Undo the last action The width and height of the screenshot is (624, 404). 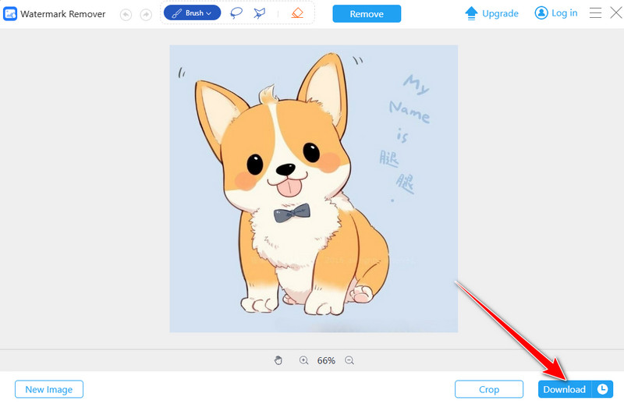click(126, 15)
